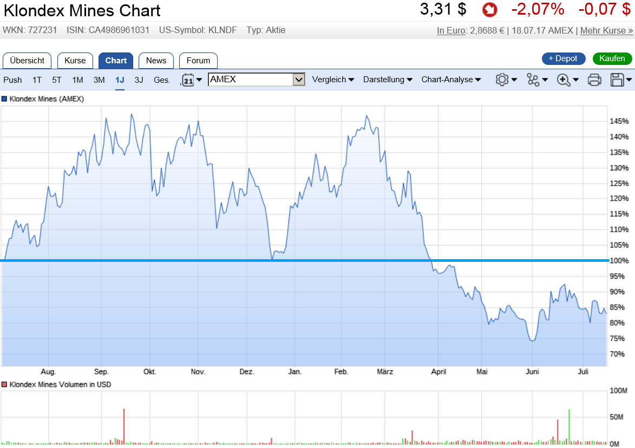
Task: Switch to the News tab
Action: coord(156,61)
